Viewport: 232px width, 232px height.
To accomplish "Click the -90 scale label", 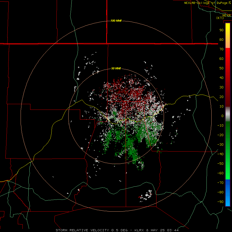I will [220, 202].
